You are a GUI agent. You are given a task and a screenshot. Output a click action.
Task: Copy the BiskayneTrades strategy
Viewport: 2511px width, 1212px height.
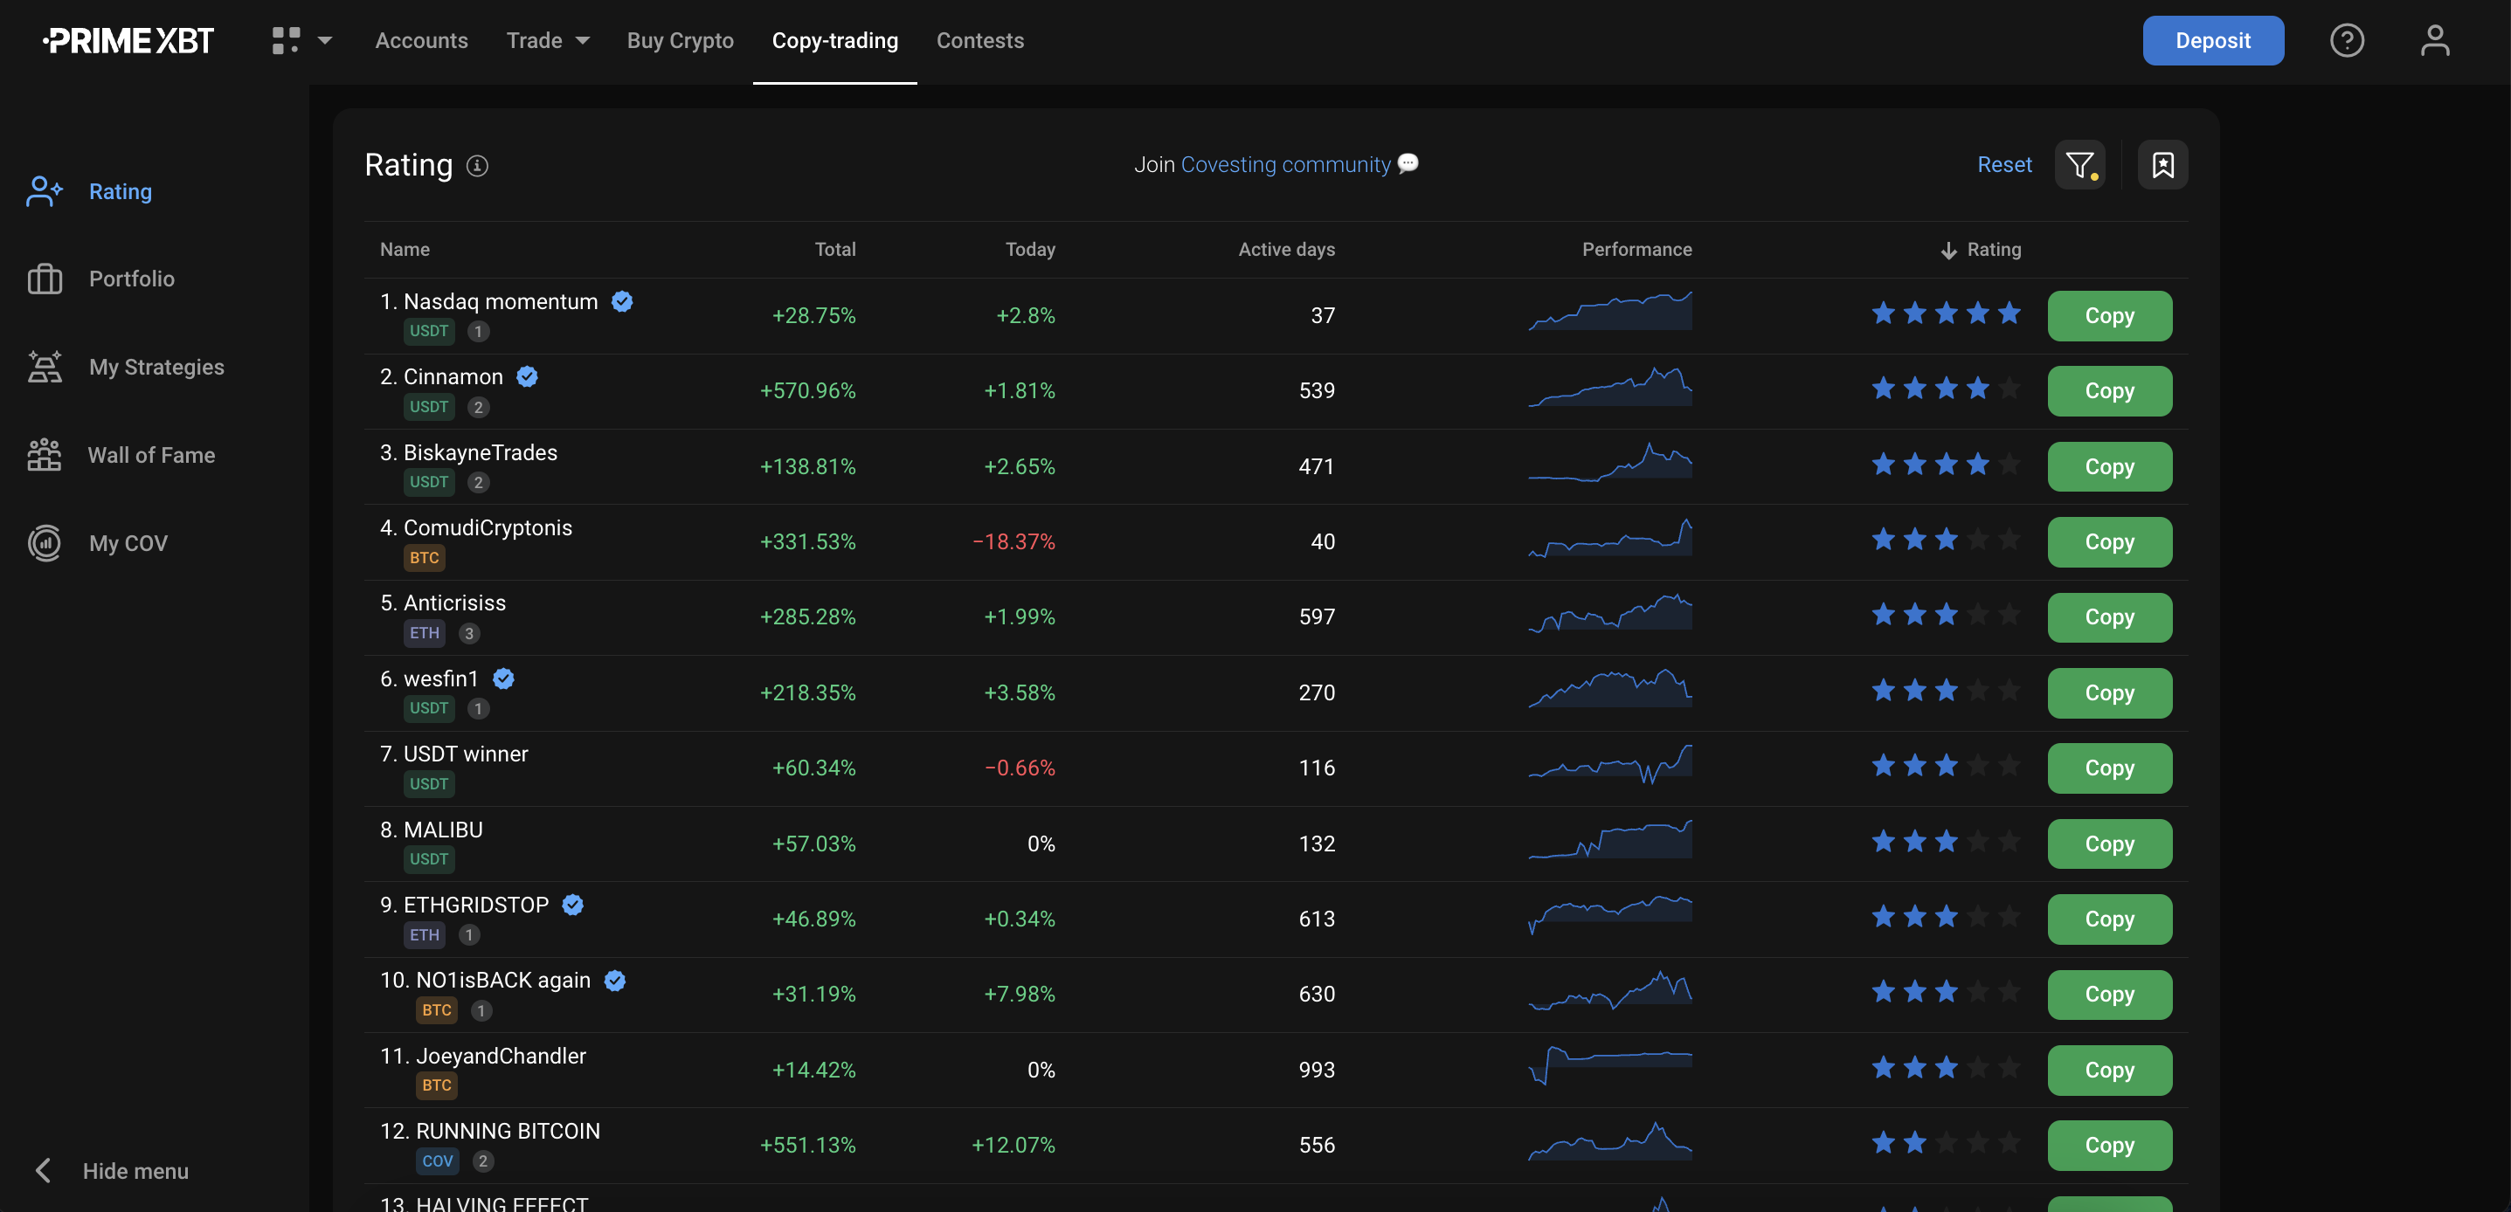coord(2109,466)
